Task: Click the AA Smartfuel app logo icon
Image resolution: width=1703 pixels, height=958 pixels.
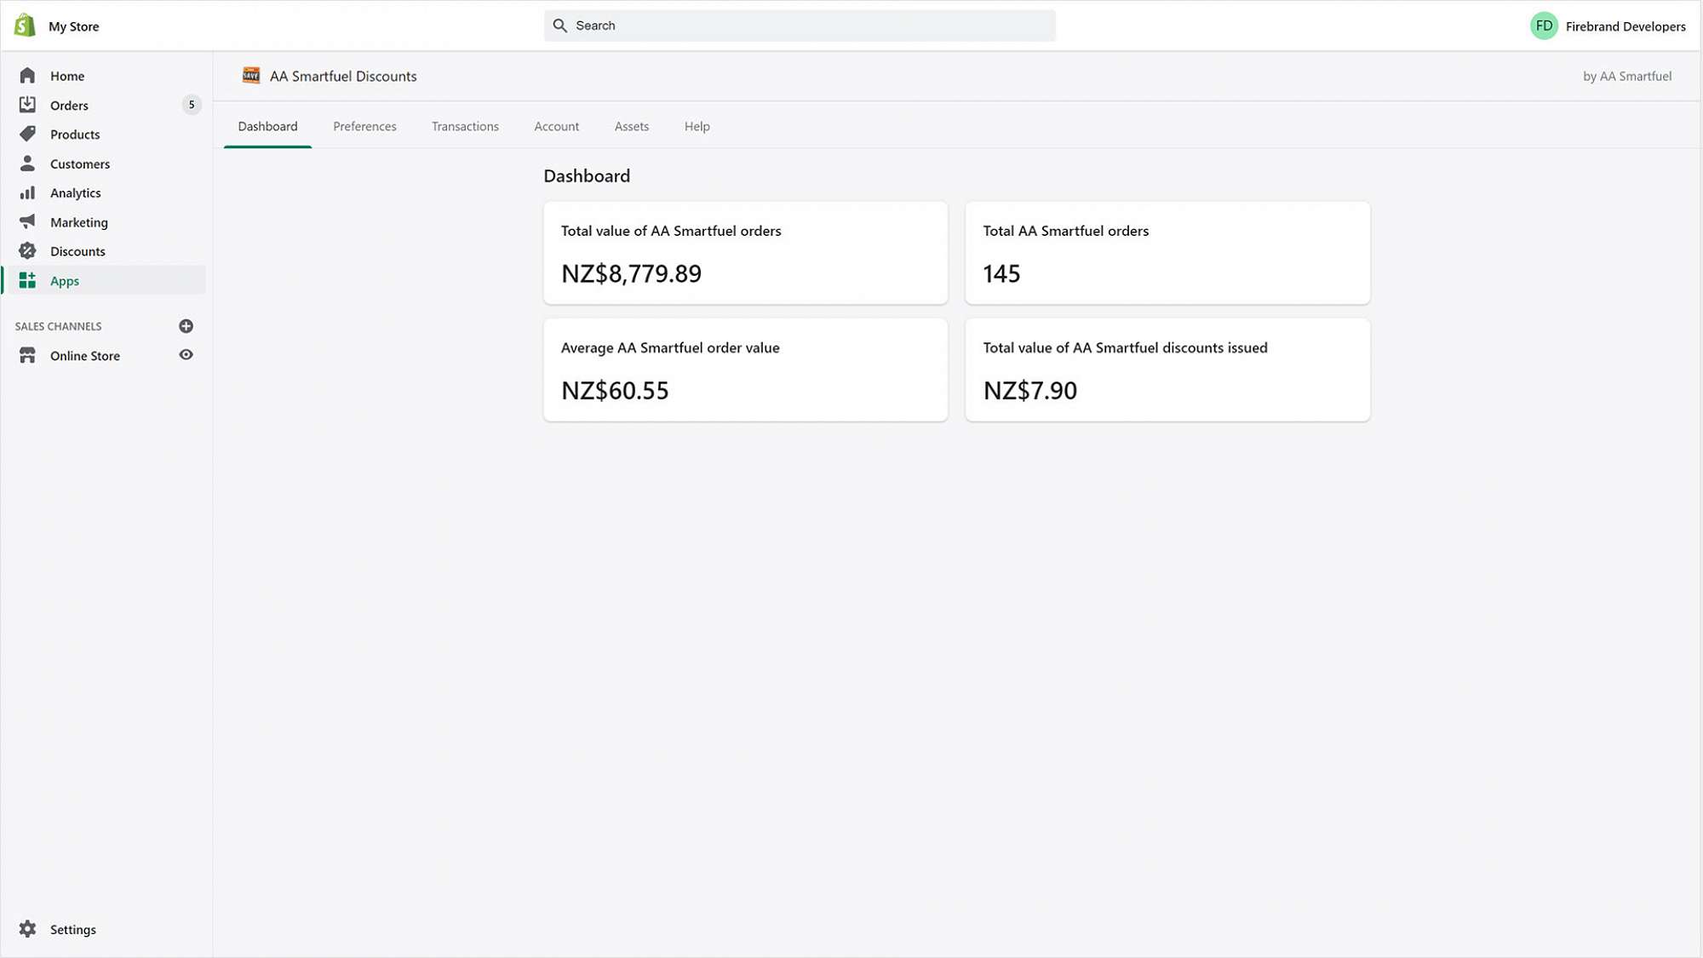Action: [250, 76]
